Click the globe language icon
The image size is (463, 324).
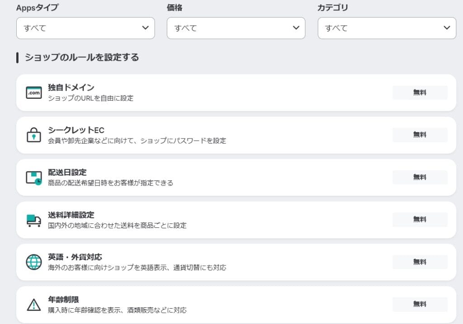(x=34, y=262)
